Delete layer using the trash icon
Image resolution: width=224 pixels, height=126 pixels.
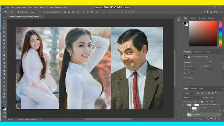(219, 119)
